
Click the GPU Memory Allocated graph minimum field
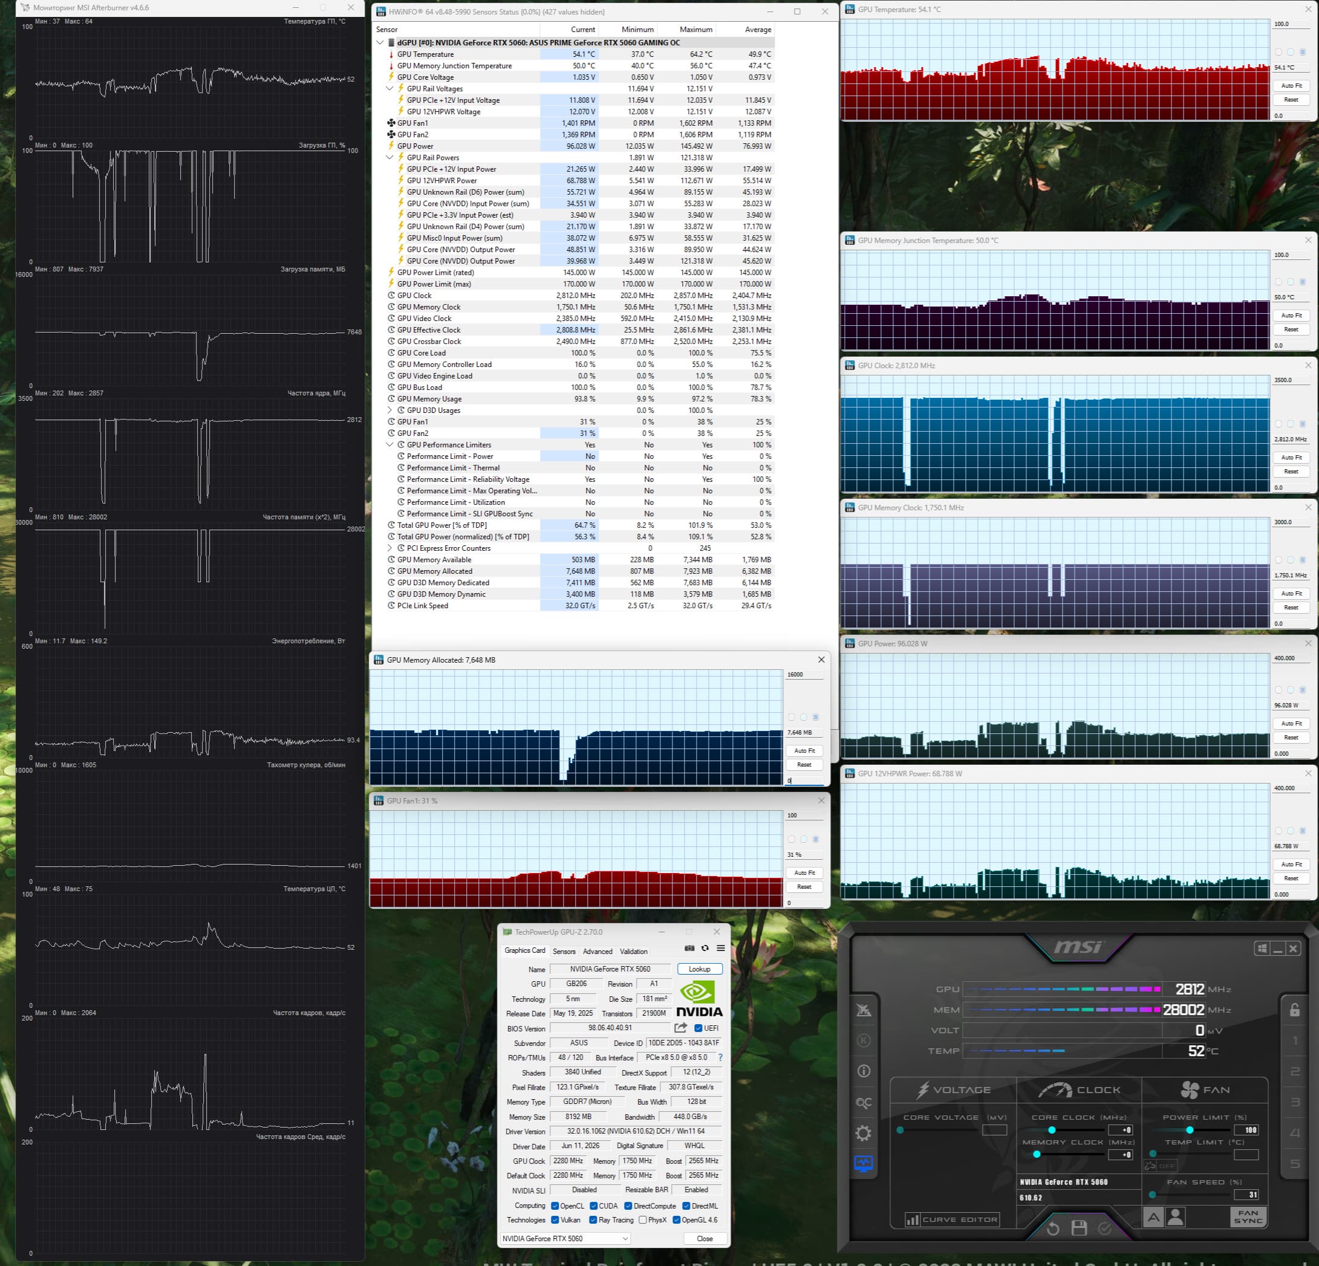[804, 781]
